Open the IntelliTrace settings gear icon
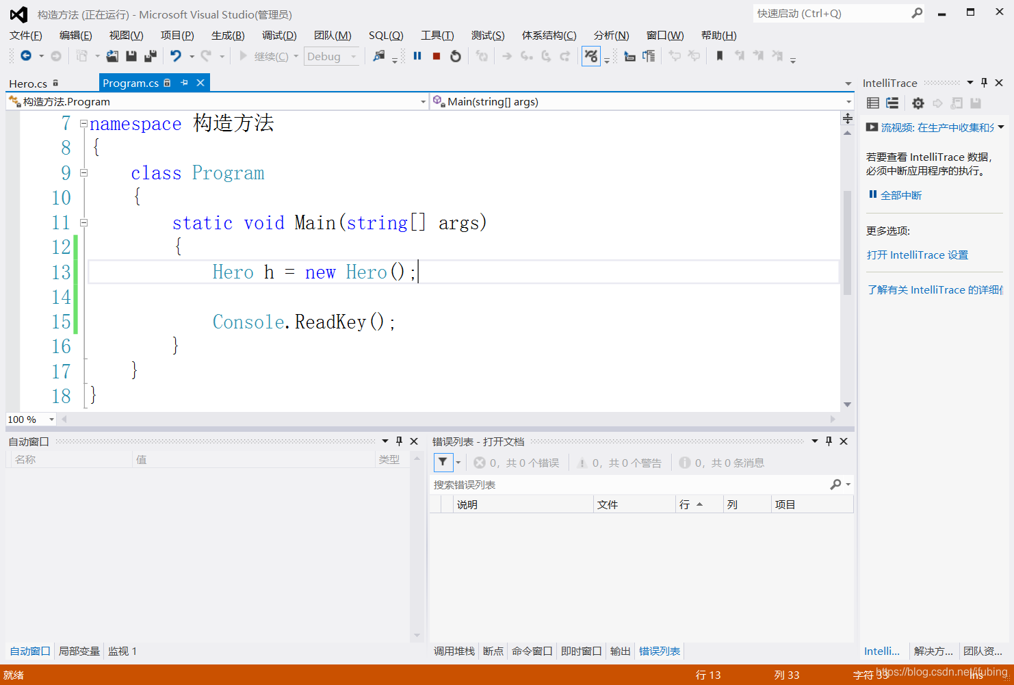The width and height of the screenshot is (1014, 685). pos(918,103)
